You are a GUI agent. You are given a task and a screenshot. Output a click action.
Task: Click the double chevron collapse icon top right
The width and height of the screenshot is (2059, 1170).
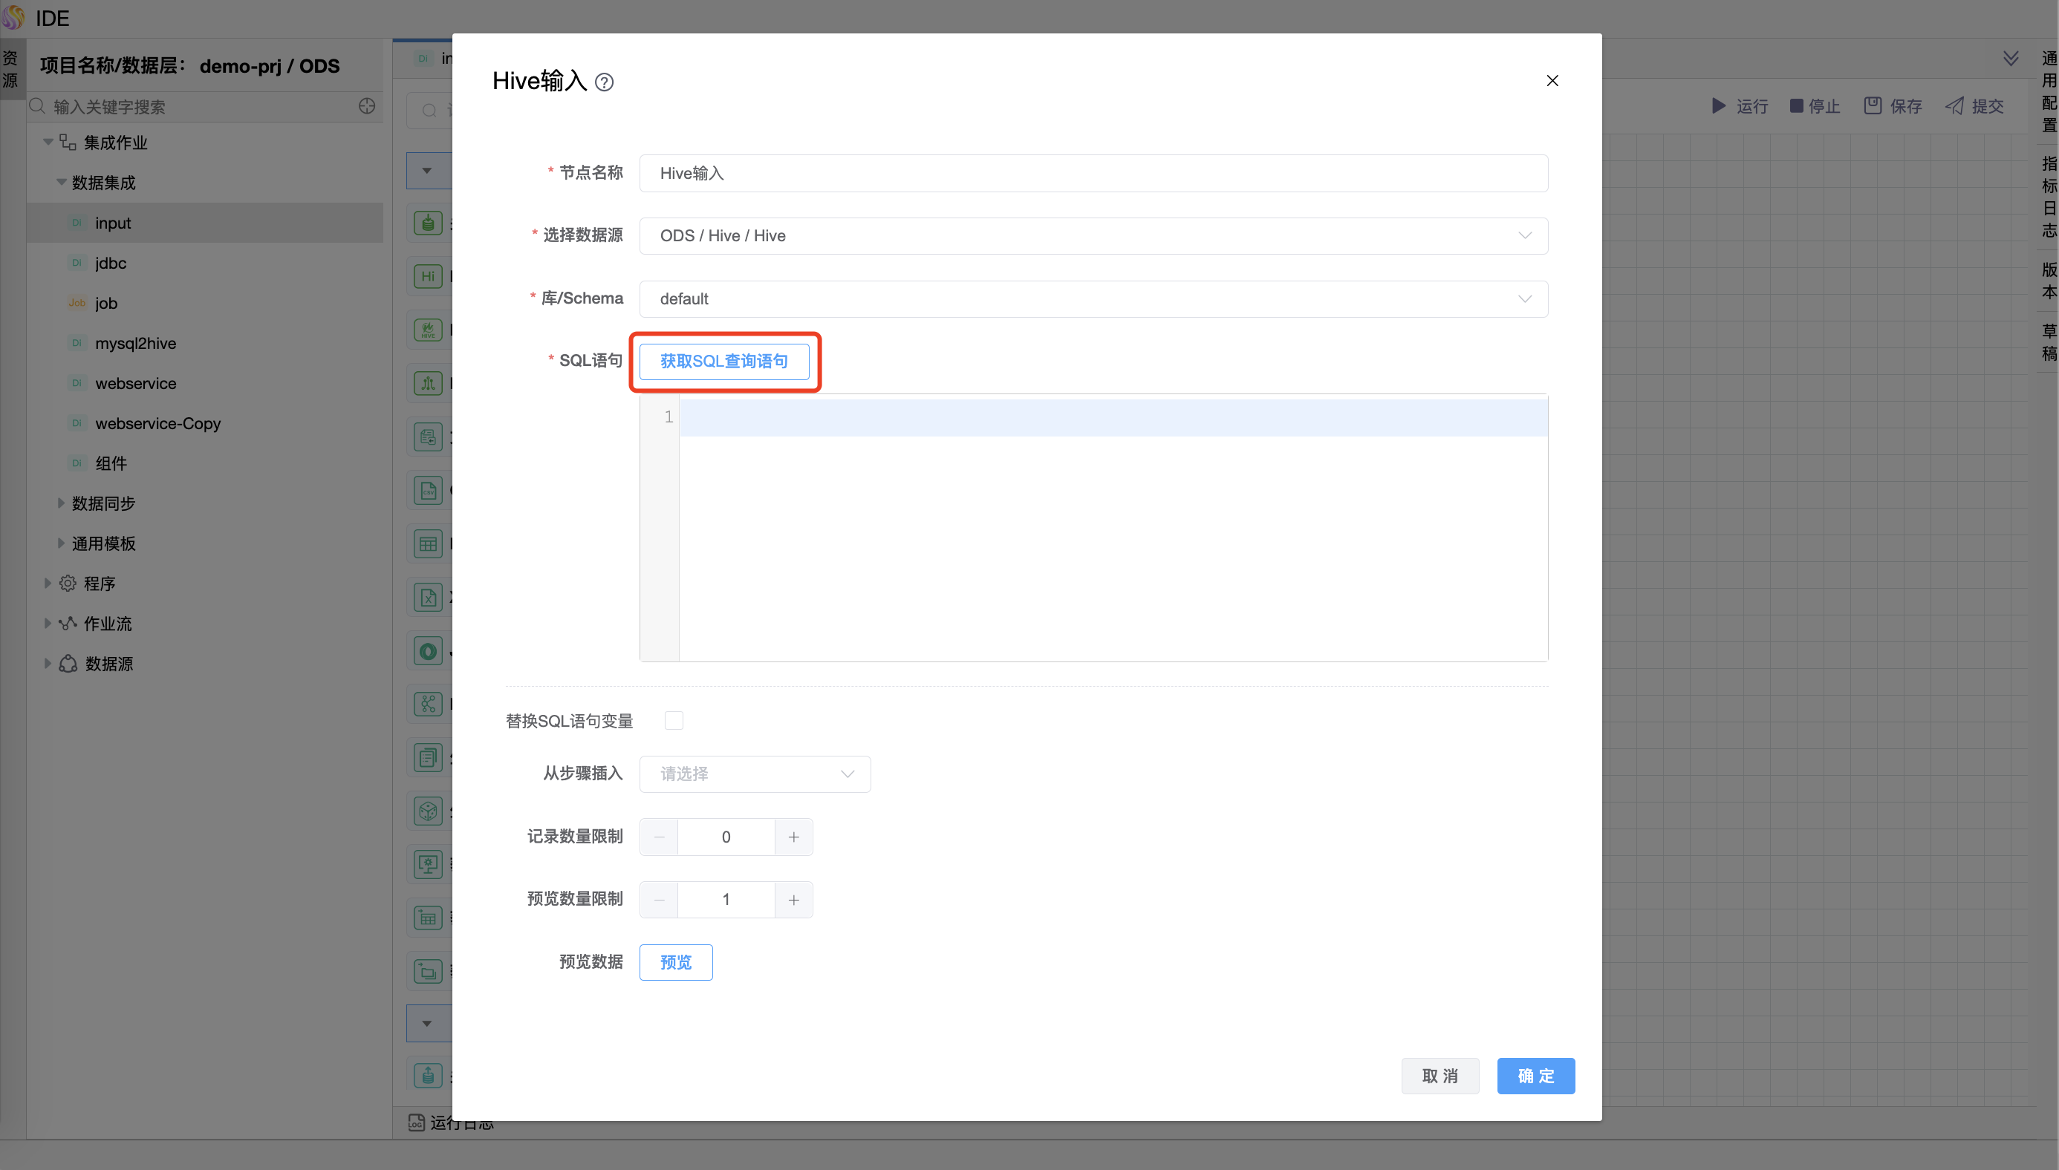(2010, 59)
